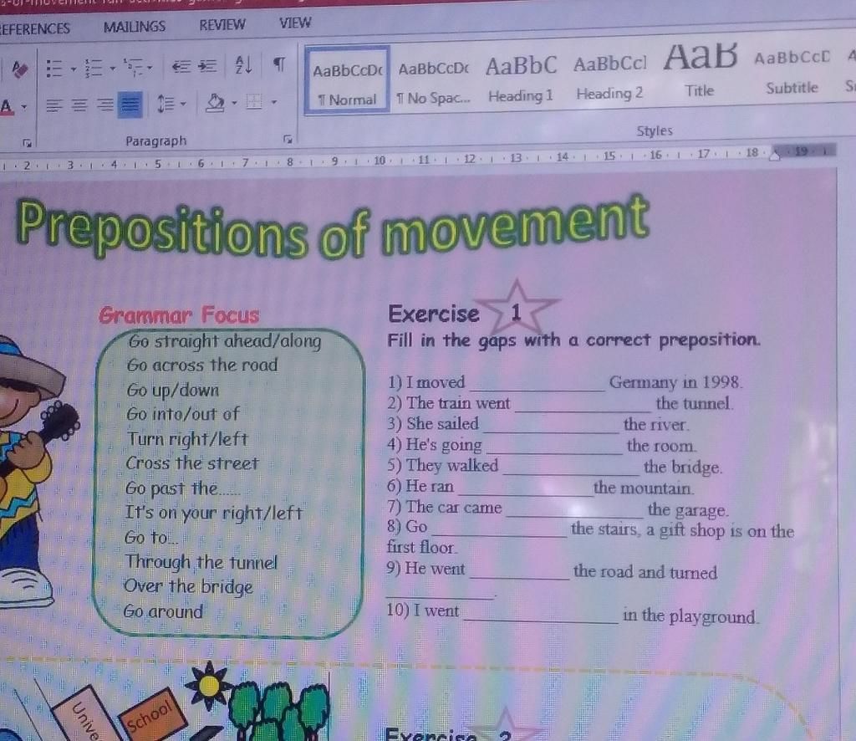
Task: Open Font dialog launcher
Action: click(x=28, y=143)
